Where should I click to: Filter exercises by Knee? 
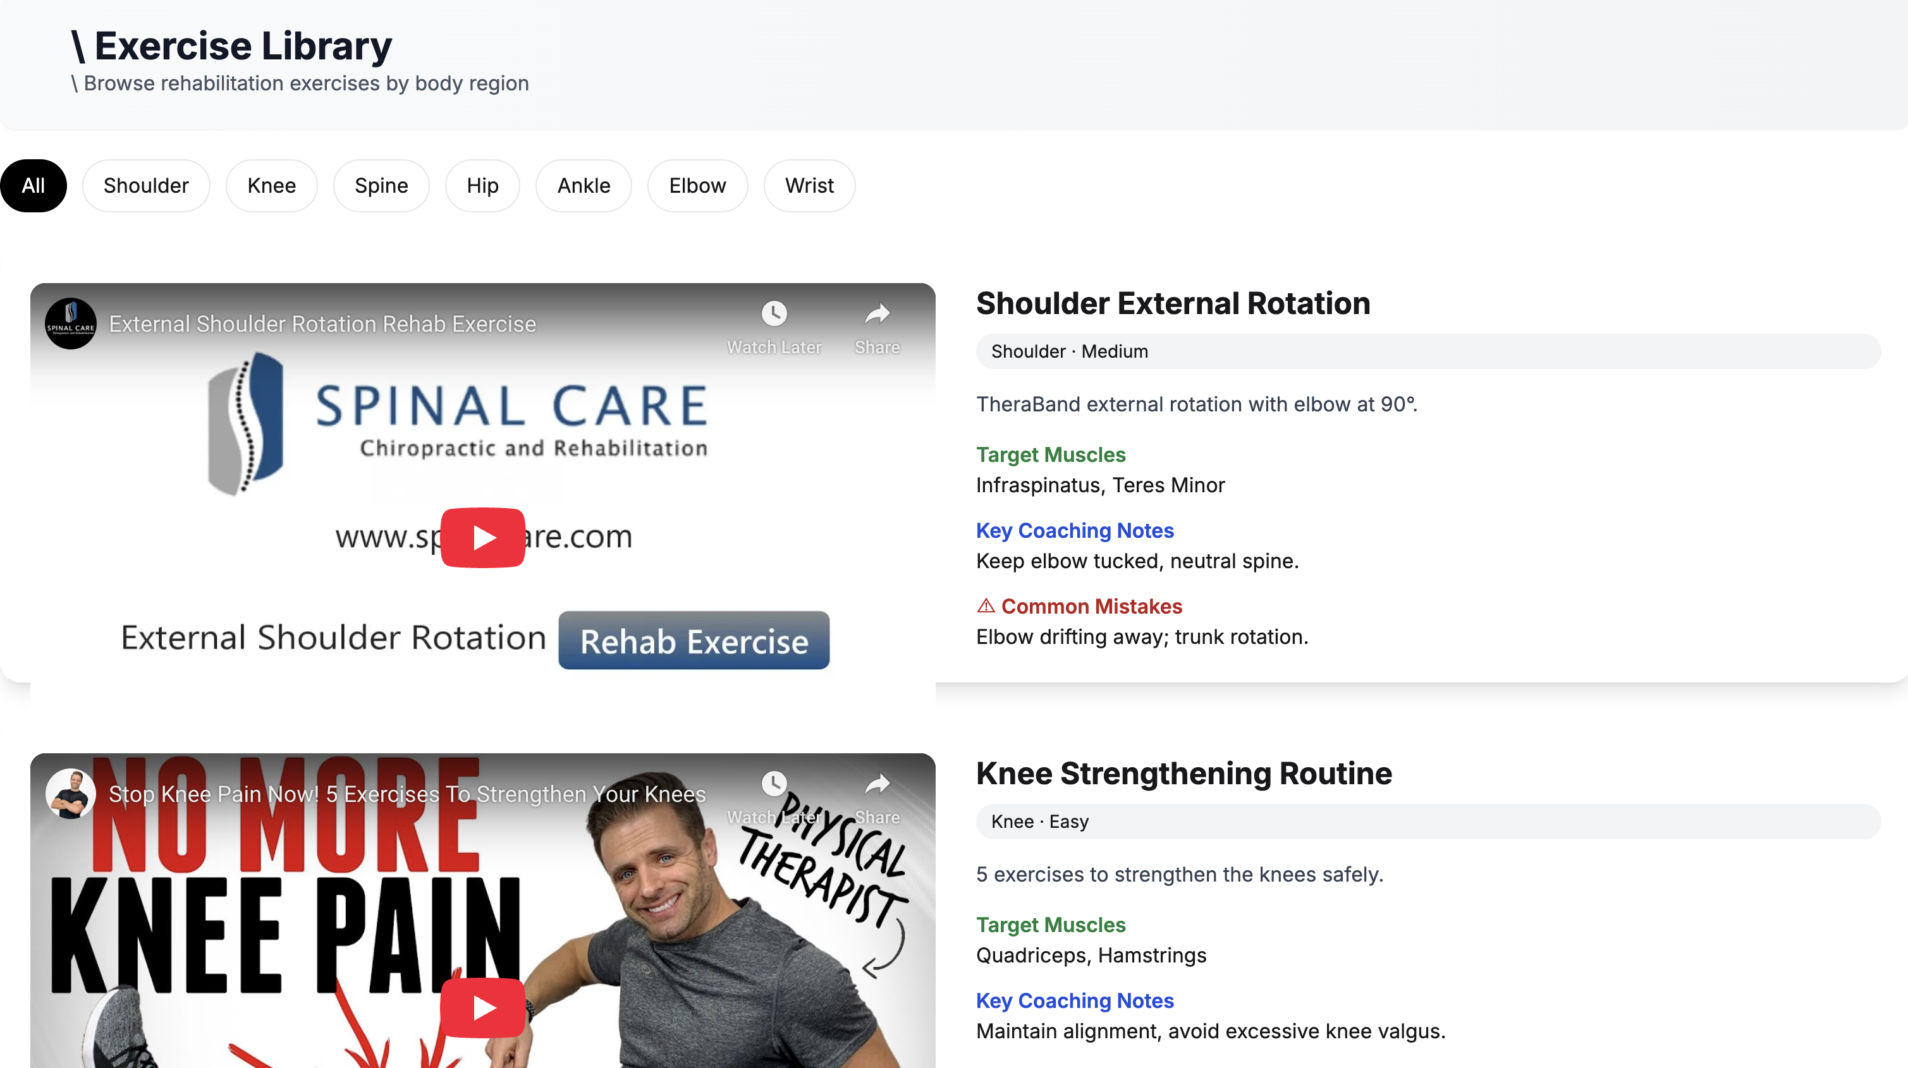point(271,186)
